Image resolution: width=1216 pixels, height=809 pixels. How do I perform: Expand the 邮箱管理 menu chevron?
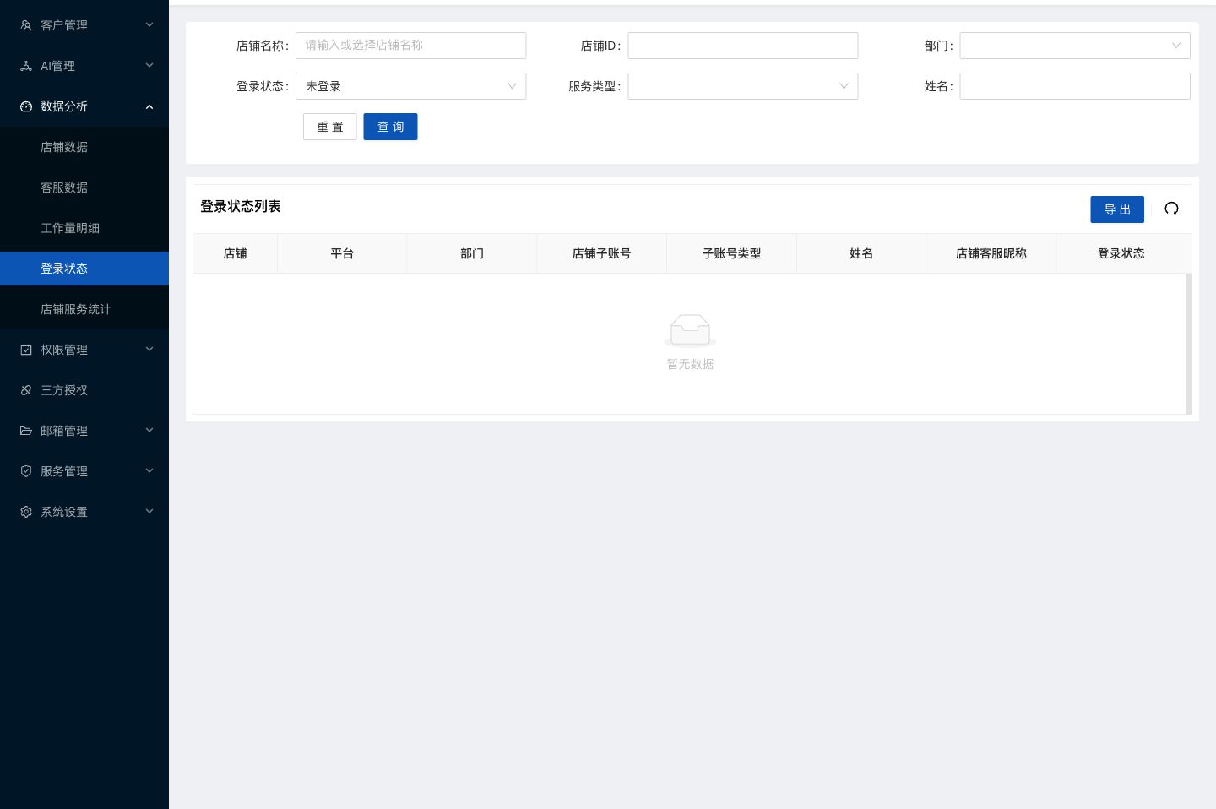[x=149, y=430]
